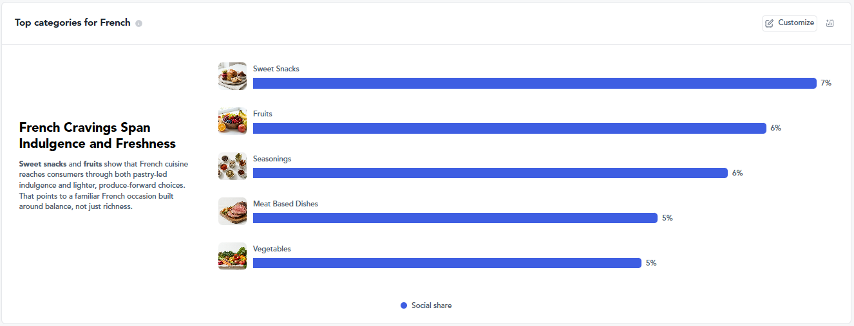Select the Sweet Snacks bar

535,83
